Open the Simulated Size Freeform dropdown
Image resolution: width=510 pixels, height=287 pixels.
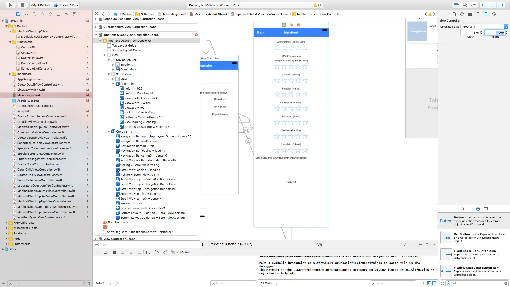484,27
